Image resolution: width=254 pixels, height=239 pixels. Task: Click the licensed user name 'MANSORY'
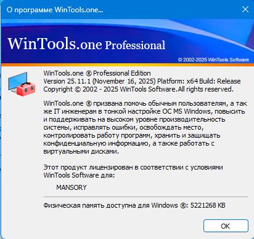tap(72, 187)
